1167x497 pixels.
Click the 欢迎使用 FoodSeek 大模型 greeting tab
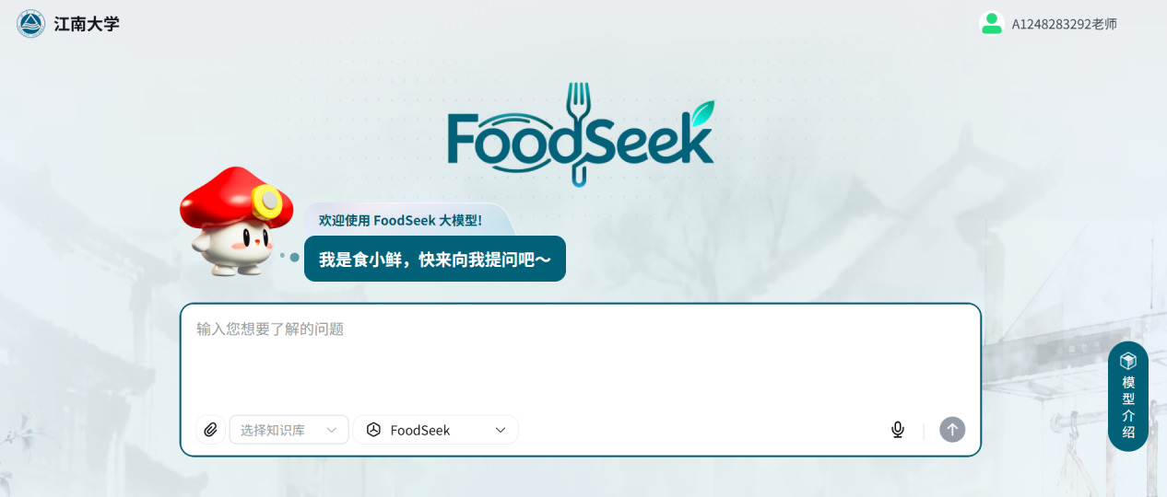pos(400,220)
